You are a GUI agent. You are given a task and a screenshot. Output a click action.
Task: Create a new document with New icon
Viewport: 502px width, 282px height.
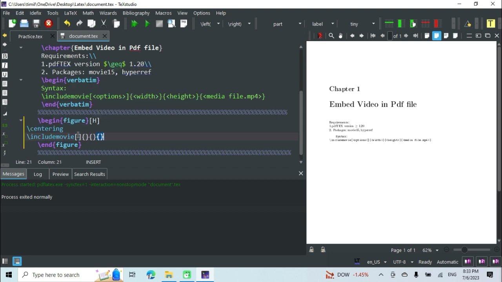[x=12, y=23]
